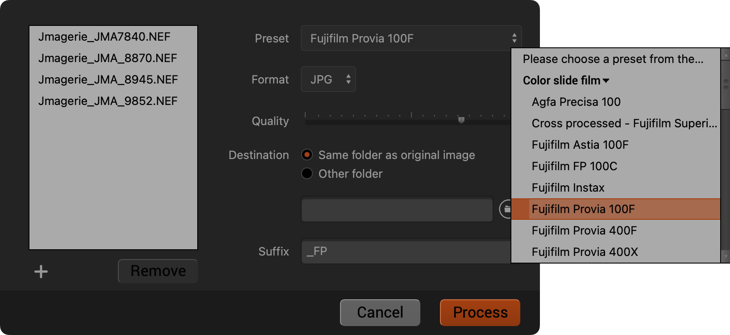Click the Remove button

tap(158, 271)
